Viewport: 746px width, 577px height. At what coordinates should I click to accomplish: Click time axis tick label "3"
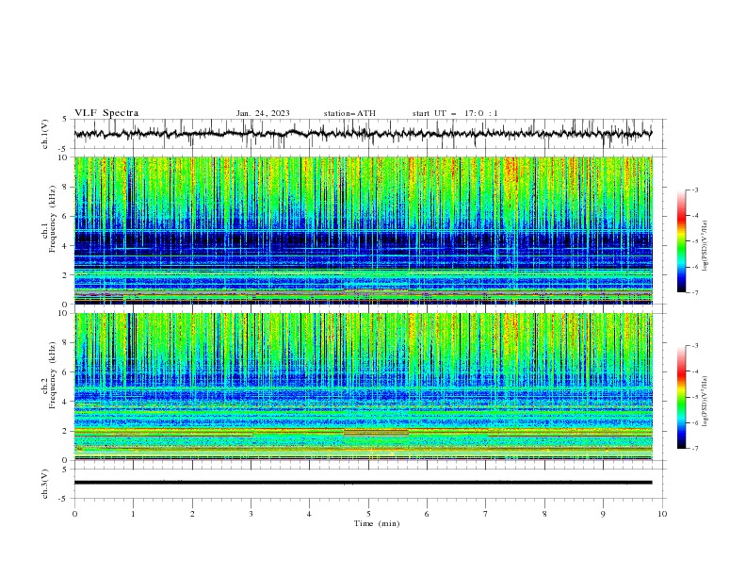[251, 514]
